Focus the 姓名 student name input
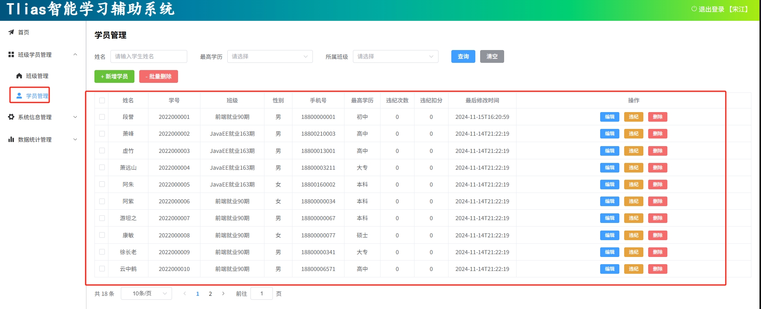Screen dimensions: 761x309 point(149,56)
